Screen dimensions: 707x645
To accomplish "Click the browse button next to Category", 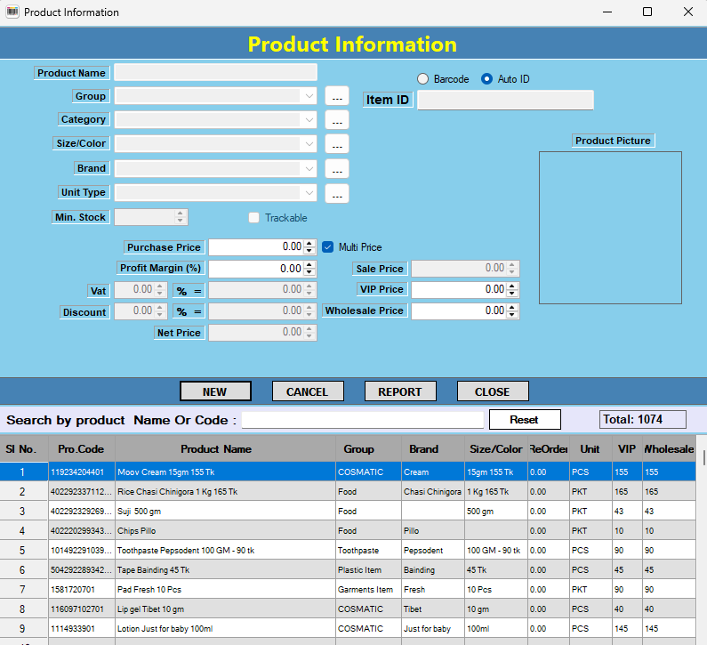I will click(x=337, y=120).
